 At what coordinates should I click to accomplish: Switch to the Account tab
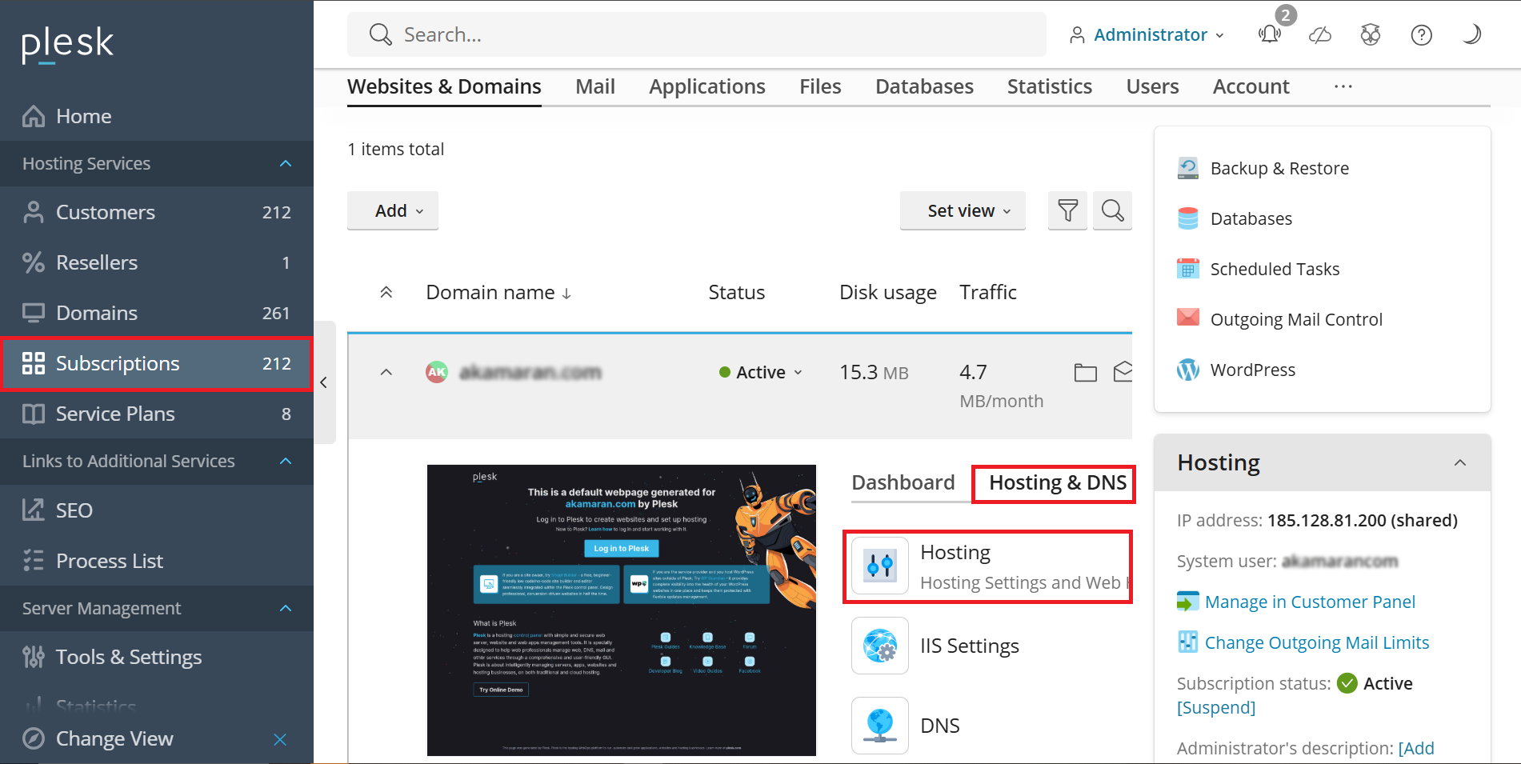(x=1251, y=86)
